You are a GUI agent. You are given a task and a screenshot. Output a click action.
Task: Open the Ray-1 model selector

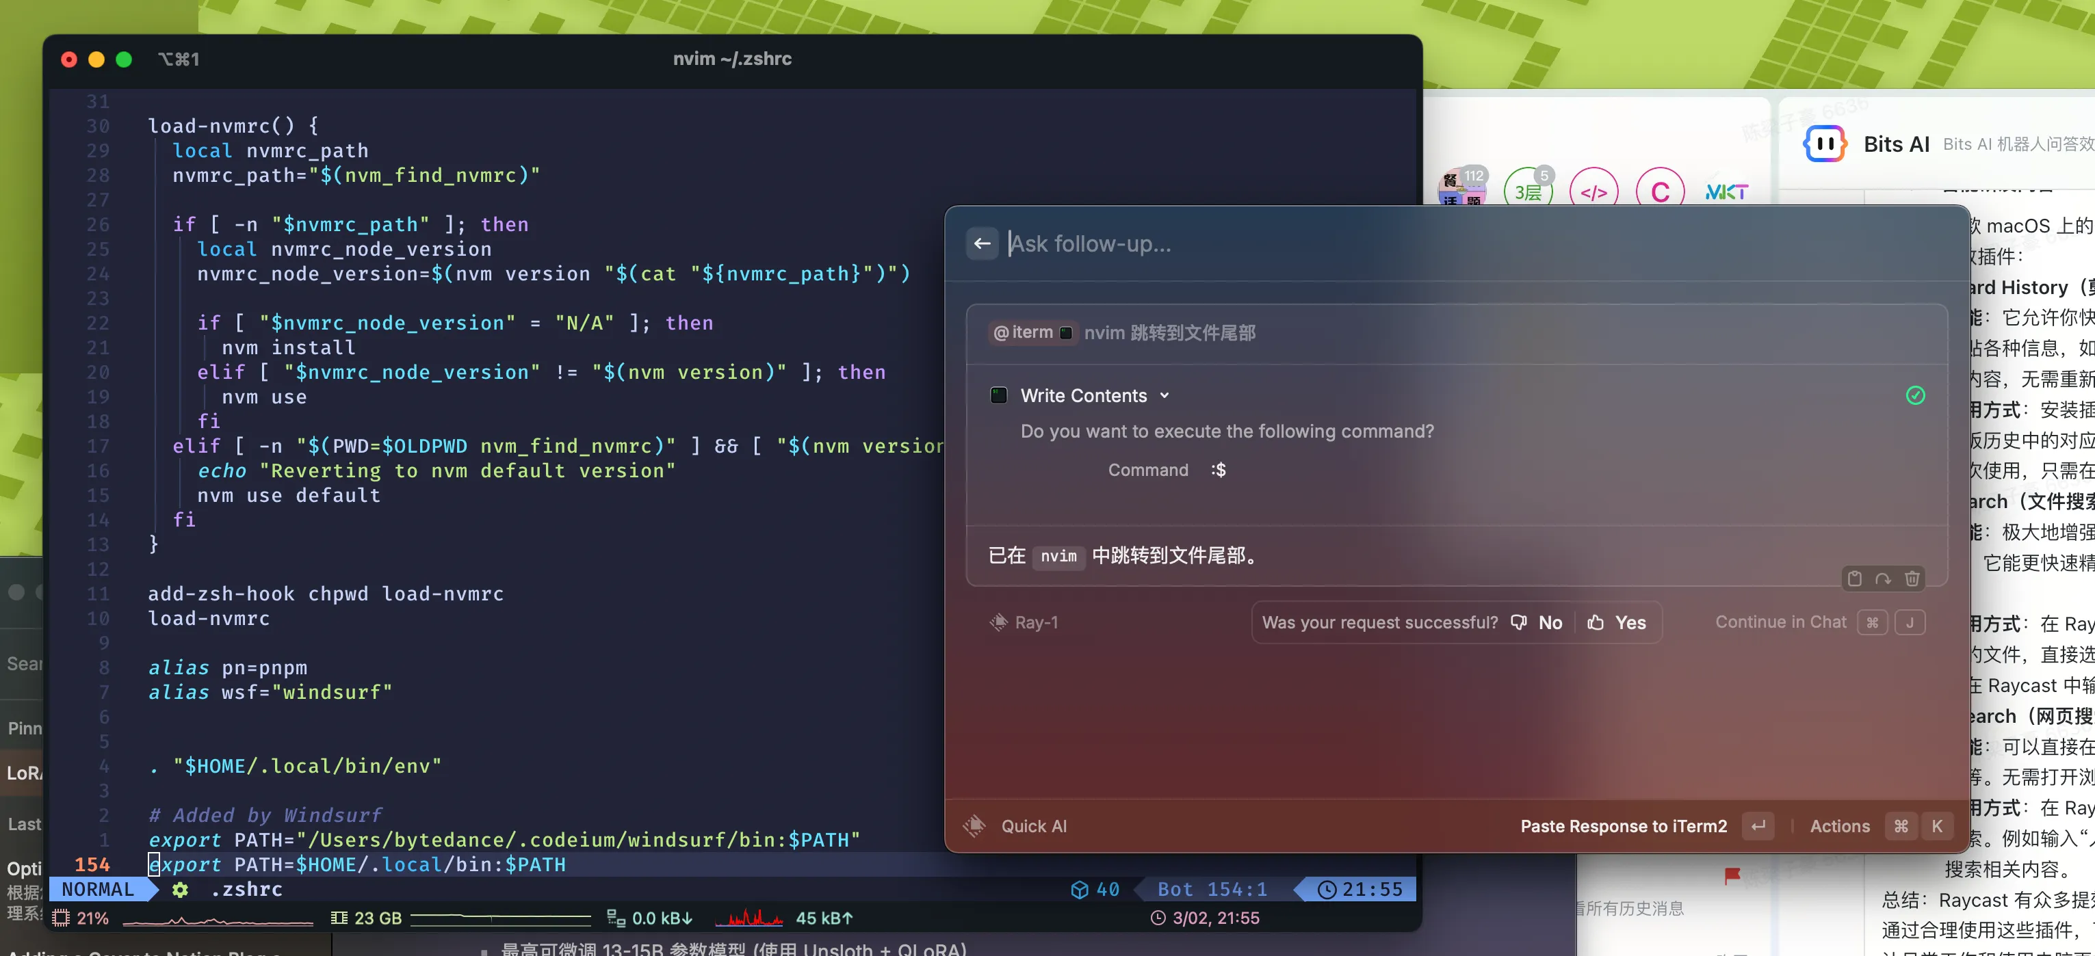coord(1024,622)
